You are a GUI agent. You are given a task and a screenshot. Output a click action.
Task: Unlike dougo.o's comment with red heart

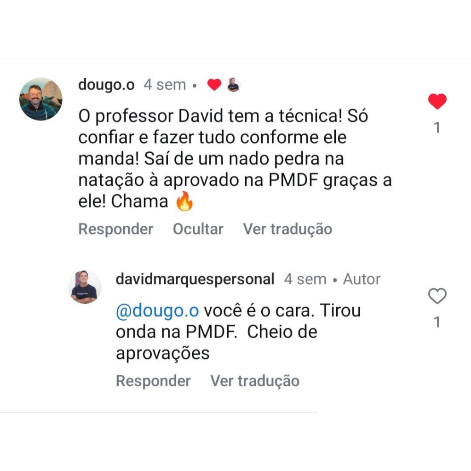click(437, 101)
